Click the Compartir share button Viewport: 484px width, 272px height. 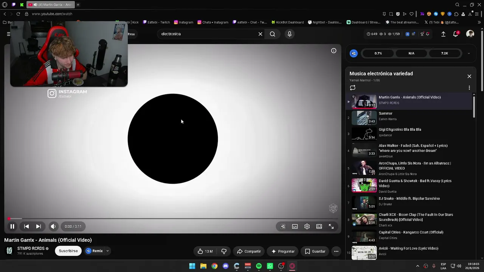249,251
